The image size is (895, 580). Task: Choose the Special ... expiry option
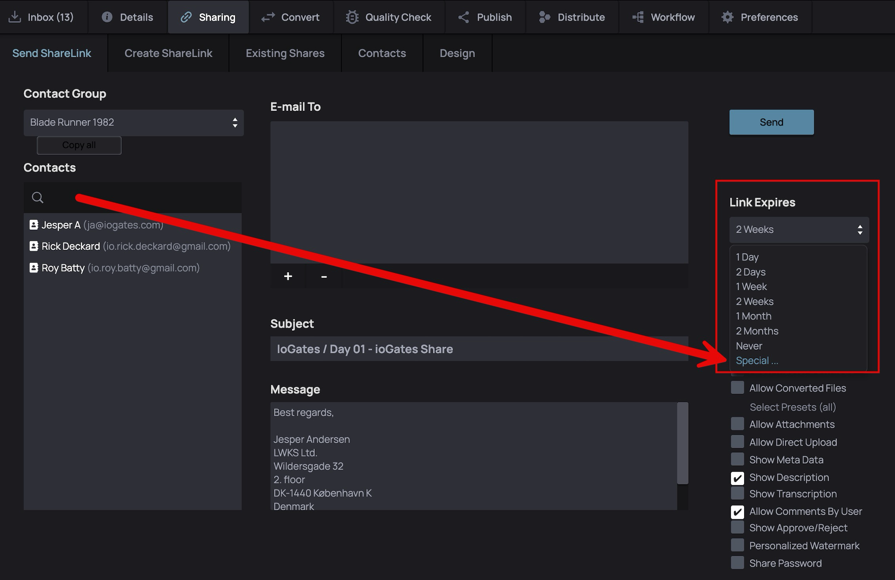756,360
